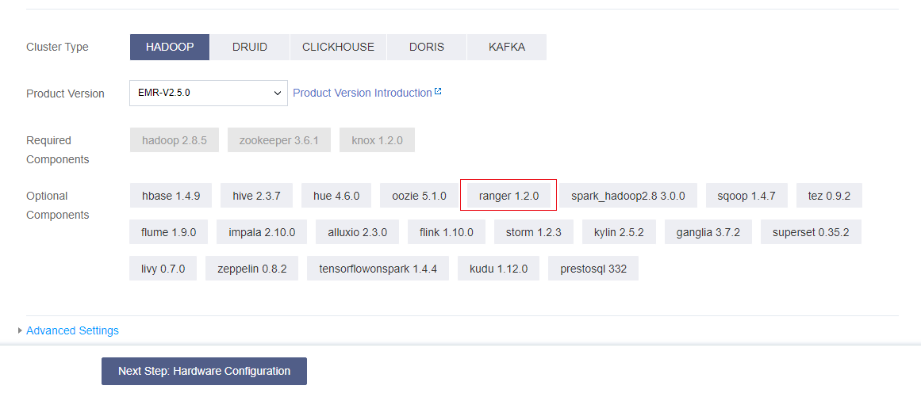Expand the Advanced Settings triangle
921x397 pixels.
[x=21, y=330]
